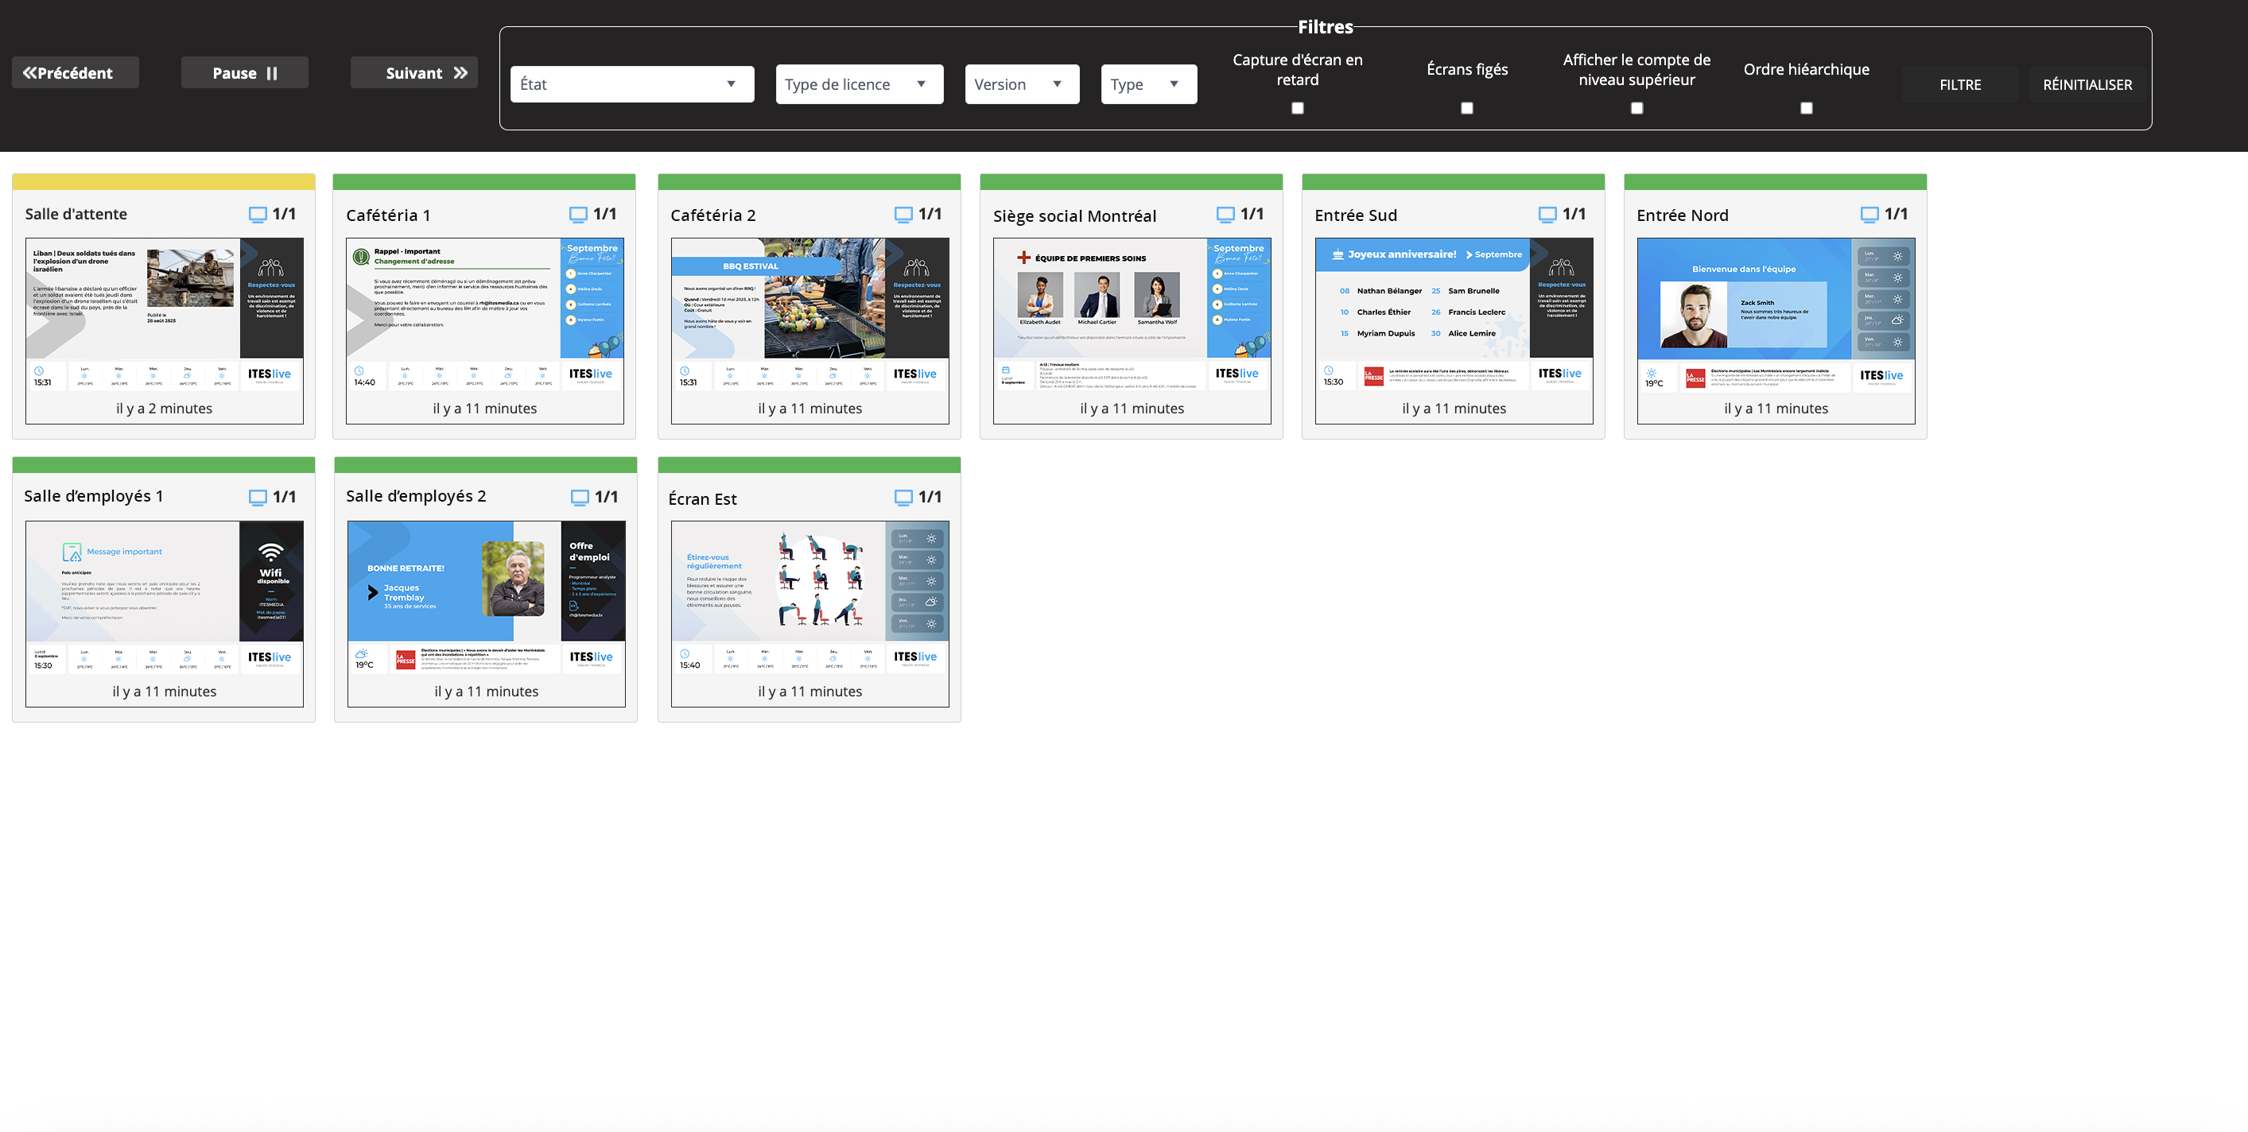Click the yellow status bar on Salle d'attente

coord(163,182)
